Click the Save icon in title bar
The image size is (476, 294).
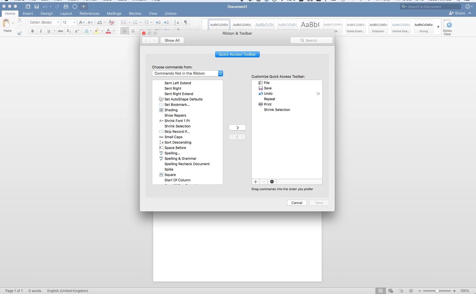[x=37, y=7]
